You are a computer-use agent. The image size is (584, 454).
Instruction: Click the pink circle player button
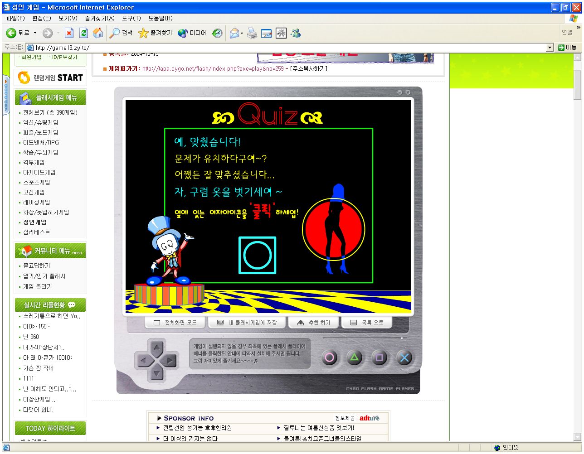pos(330,358)
